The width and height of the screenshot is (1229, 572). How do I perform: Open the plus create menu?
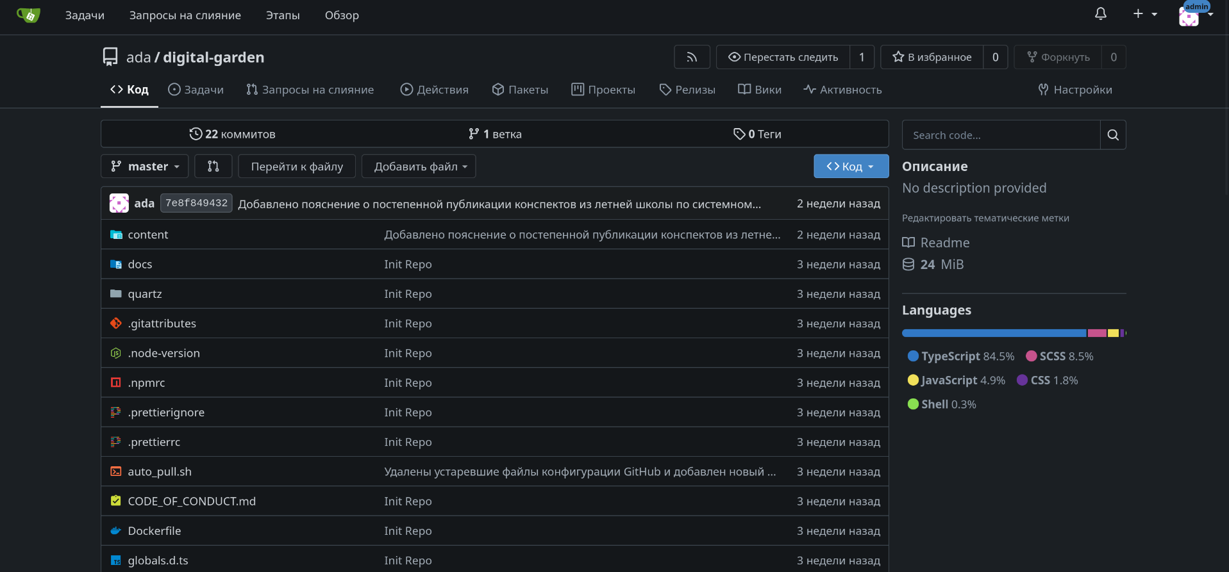(x=1144, y=13)
